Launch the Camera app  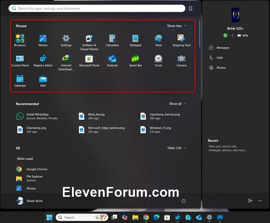click(x=181, y=61)
